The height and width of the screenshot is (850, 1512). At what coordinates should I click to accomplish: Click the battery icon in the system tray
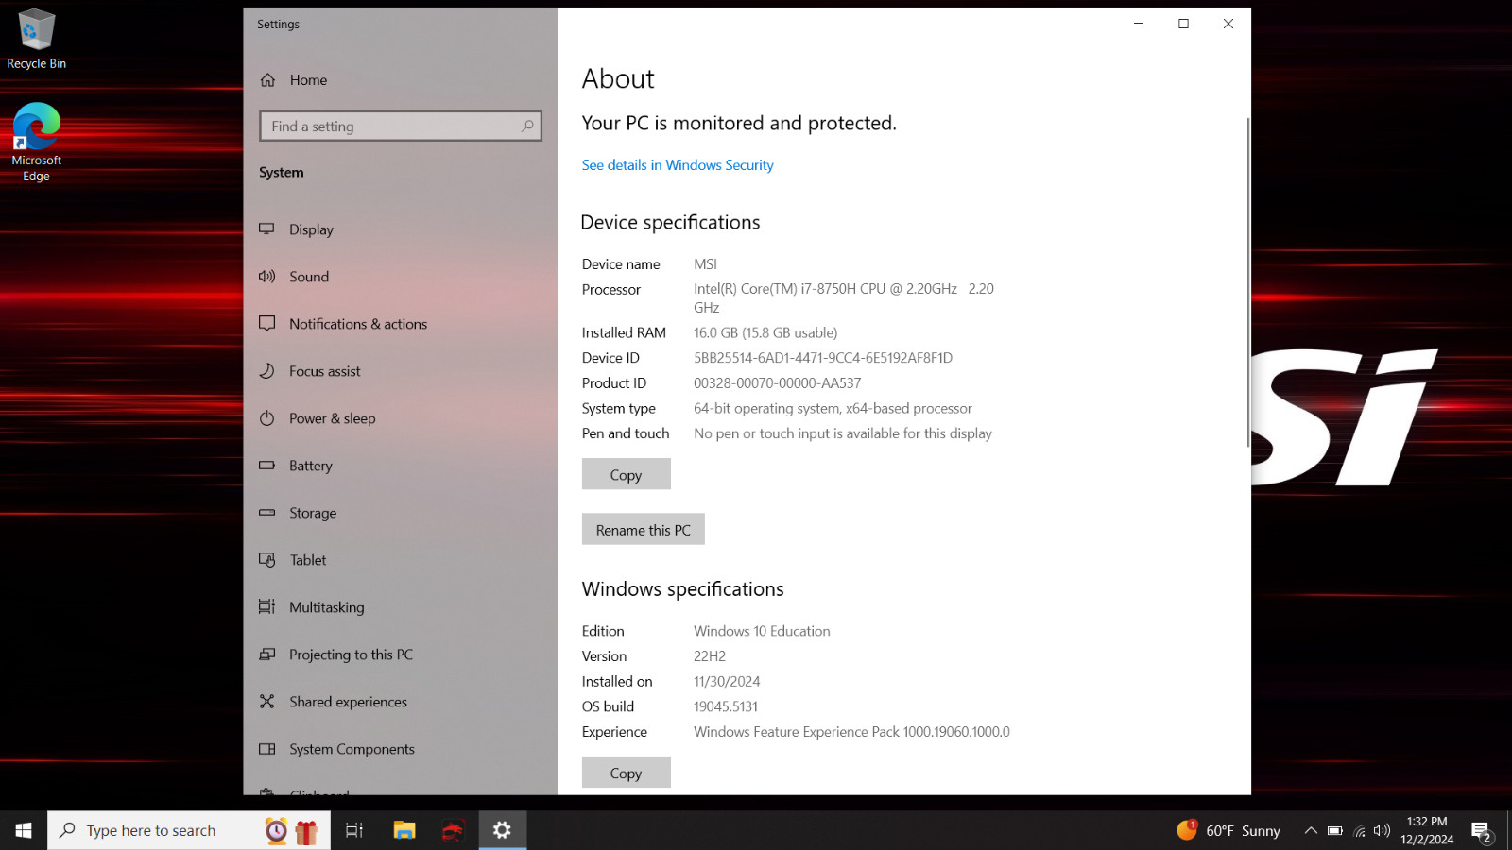click(1334, 830)
